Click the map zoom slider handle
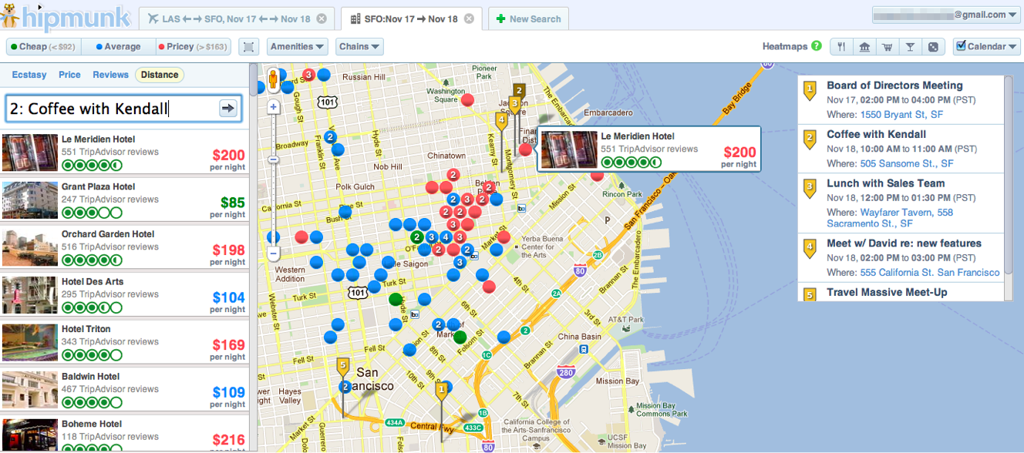The height and width of the screenshot is (453, 1024). 273,159
